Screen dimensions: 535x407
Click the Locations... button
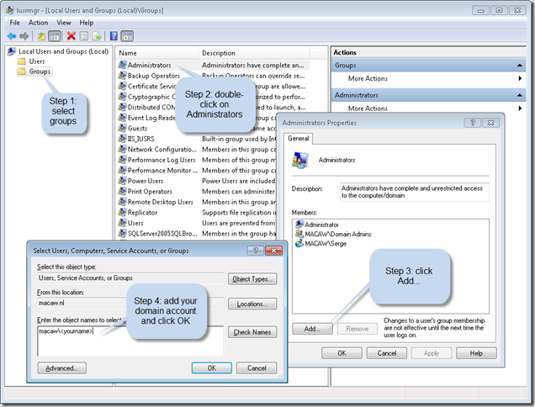click(x=252, y=304)
